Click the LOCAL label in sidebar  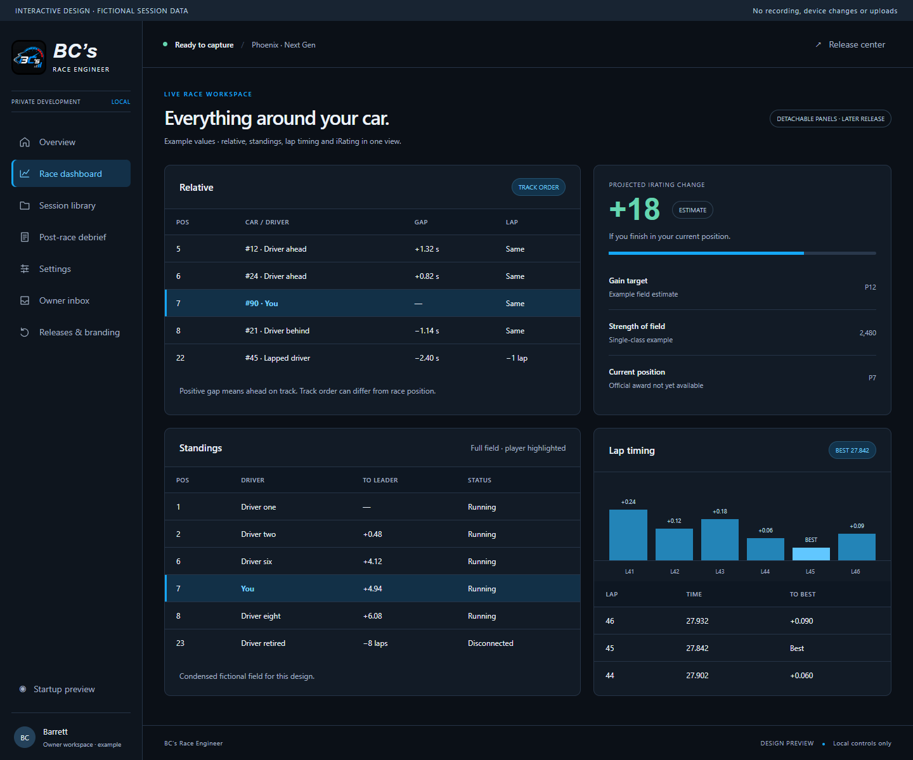coord(120,101)
